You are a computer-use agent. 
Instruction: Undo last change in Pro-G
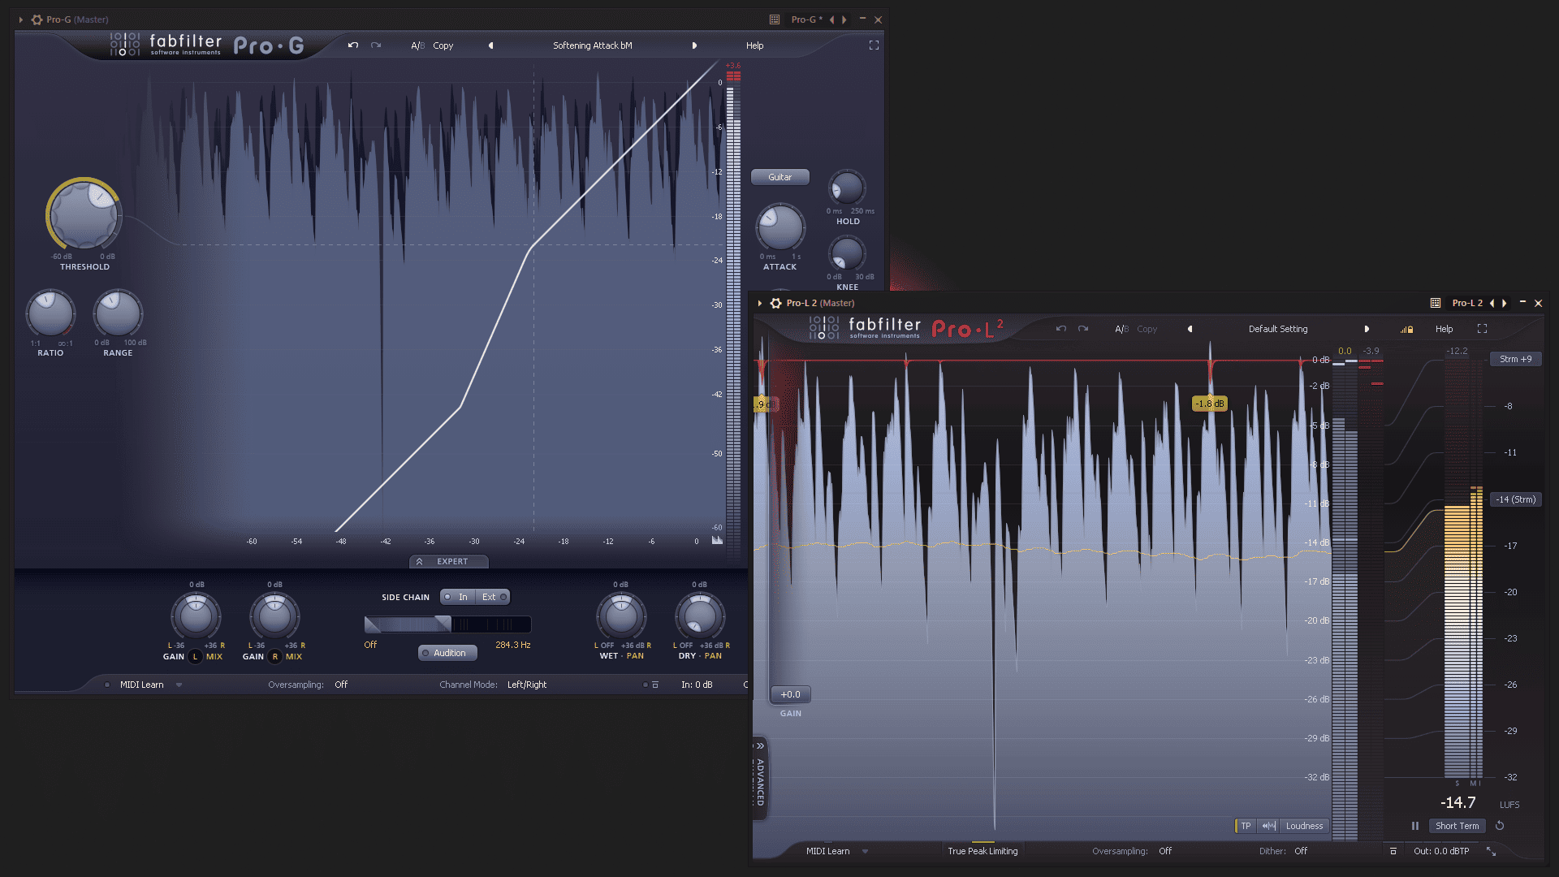point(353,45)
